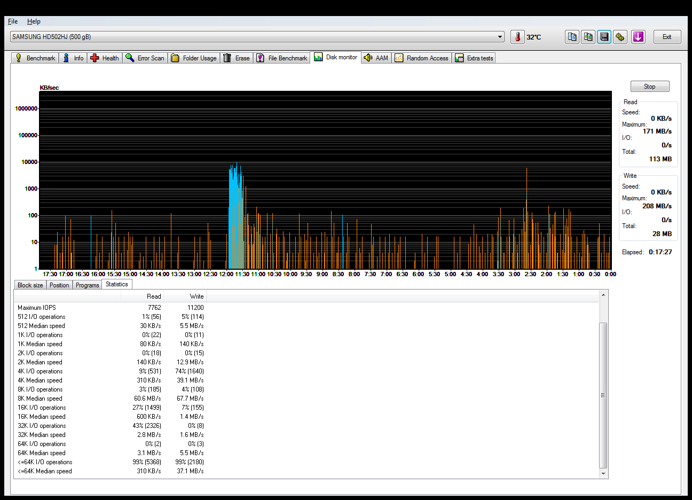The width and height of the screenshot is (692, 500).
Task: Select the 64K Median speed row label
Action: pos(42,453)
